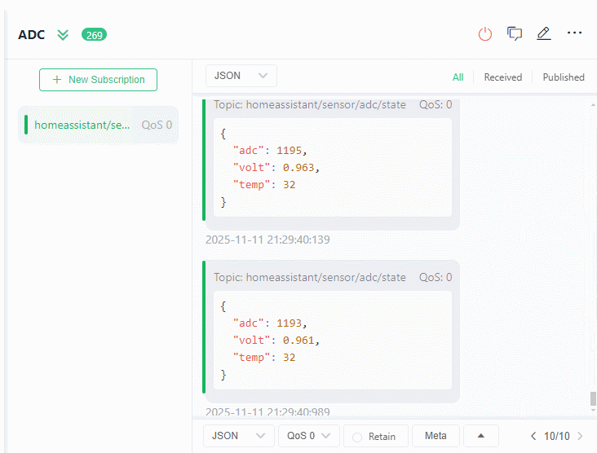Image resolution: width=597 pixels, height=453 pixels.
Task: Click the New Subscription button
Action: point(98,80)
